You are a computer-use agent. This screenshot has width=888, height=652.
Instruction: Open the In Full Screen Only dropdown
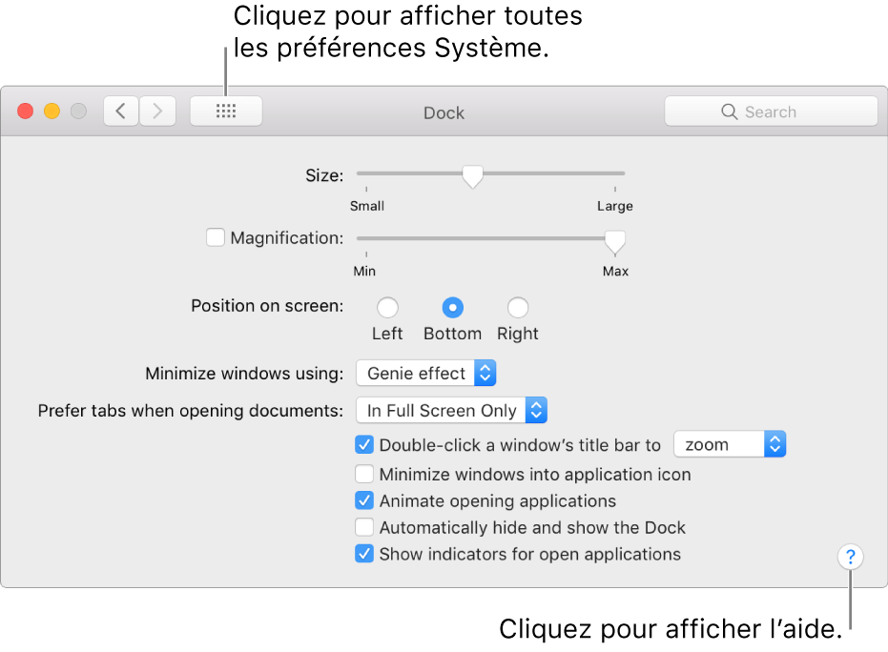[x=451, y=410]
